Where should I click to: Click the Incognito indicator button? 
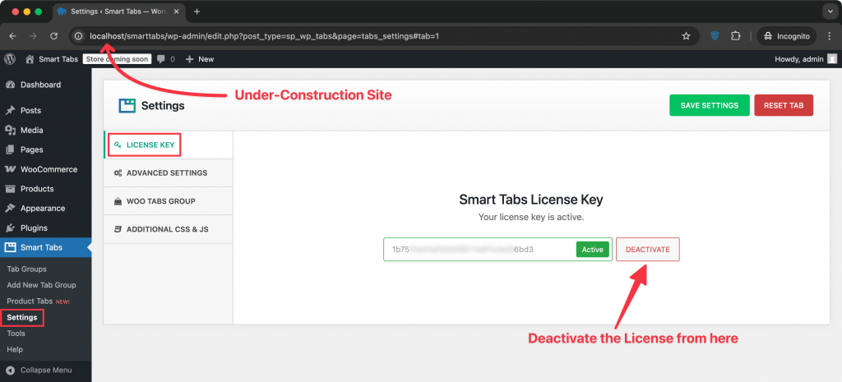pyautogui.click(x=787, y=36)
